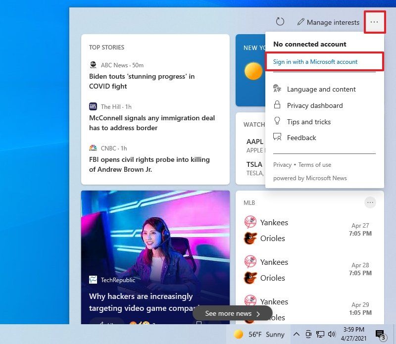Click the TechRepublic logo on the video card
Screen dimensions: 396x344
coord(93,280)
